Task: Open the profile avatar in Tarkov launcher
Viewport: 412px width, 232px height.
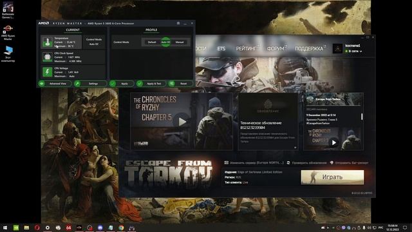Action: [x=337, y=48]
